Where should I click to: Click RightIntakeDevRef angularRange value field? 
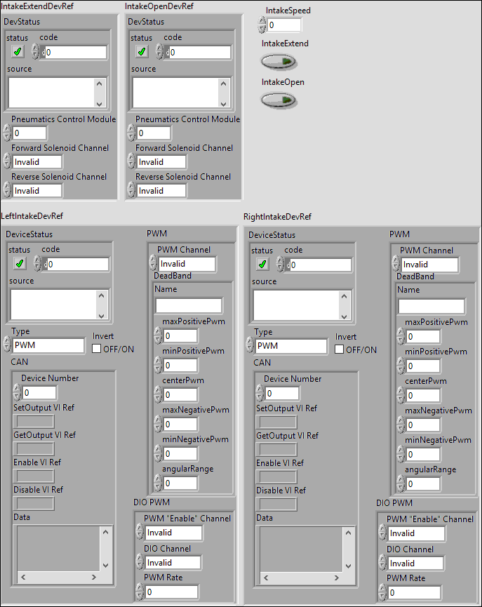(423, 483)
